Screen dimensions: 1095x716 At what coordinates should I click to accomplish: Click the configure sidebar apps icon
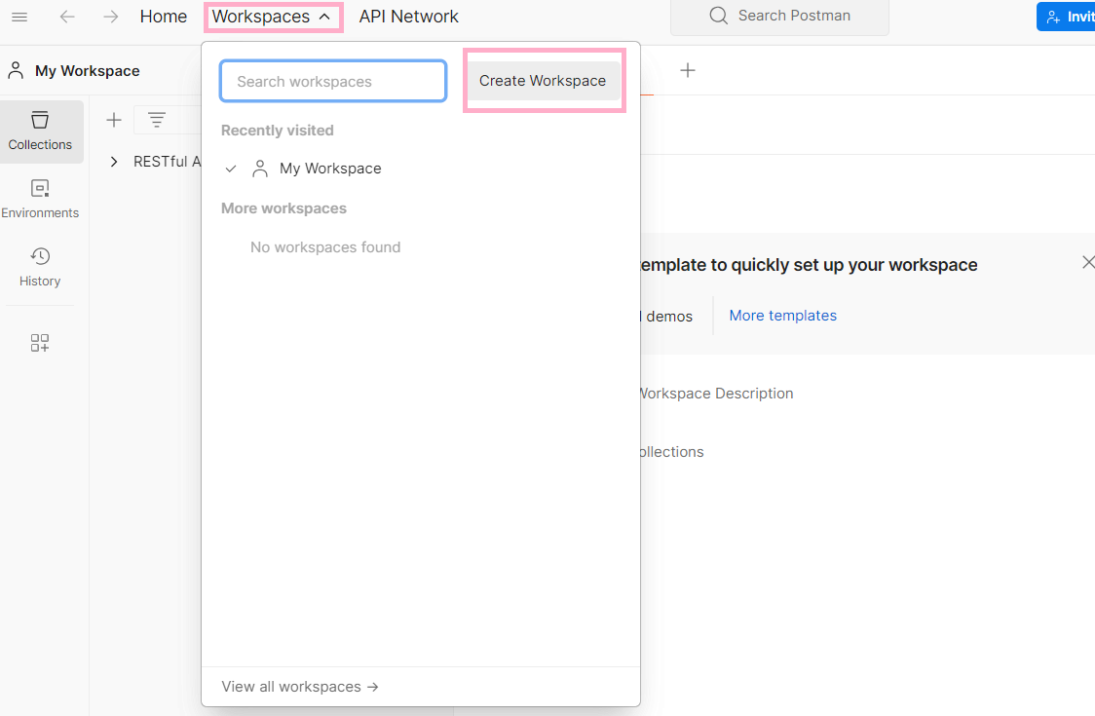(x=40, y=342)
